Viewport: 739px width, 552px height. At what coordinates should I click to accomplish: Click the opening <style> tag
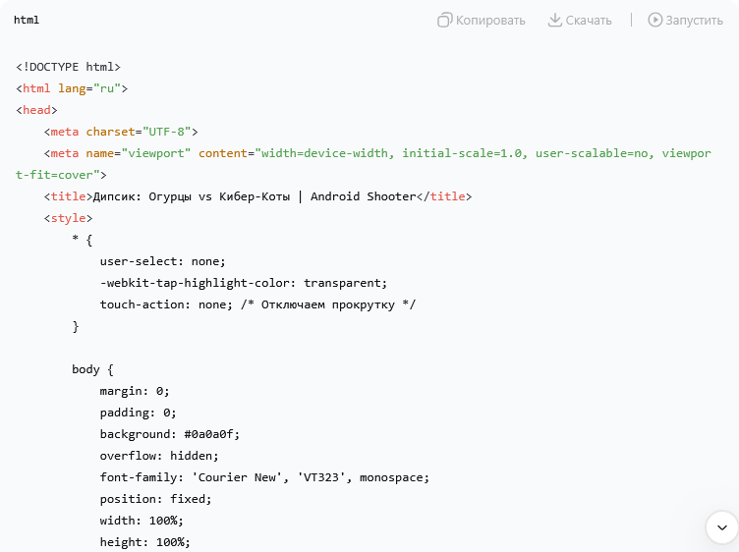tap(68, 218)
